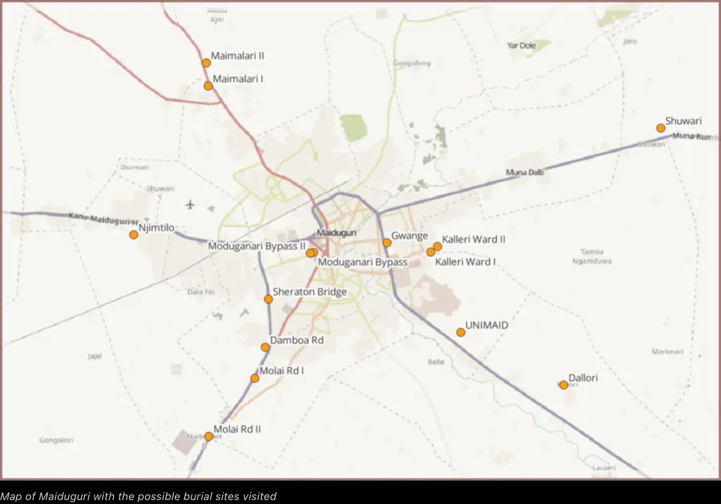This screenshot has width=721, height=504.
Task: Select the Shuwari burial site marker
Action: [661, 128]
